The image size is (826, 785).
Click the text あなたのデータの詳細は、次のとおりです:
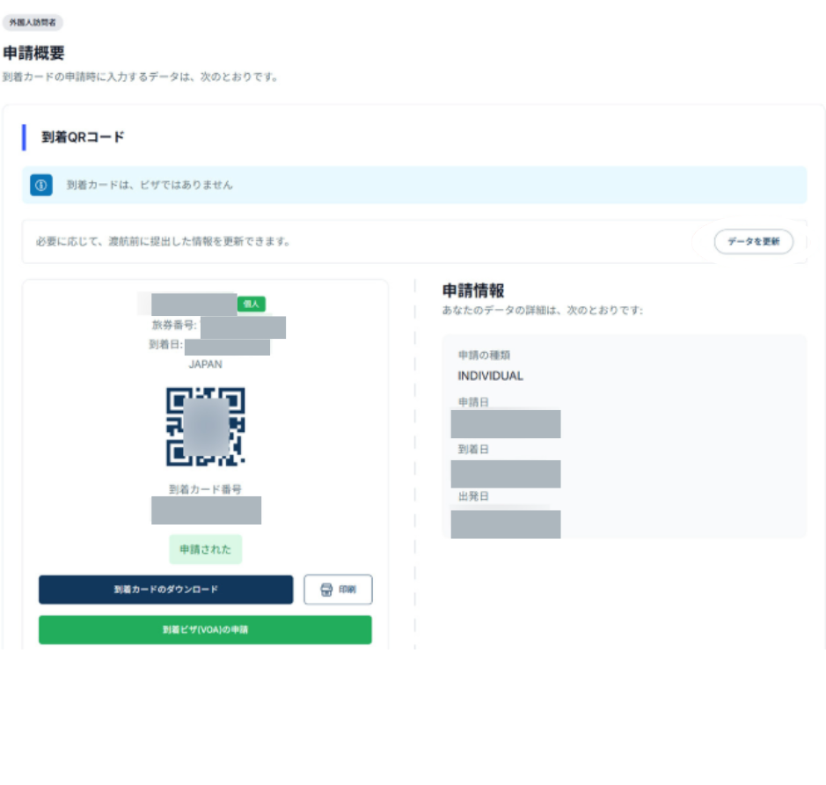(543, 310)
